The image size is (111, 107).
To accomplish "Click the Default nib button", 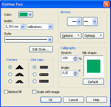I will click(x=93, y=82).
